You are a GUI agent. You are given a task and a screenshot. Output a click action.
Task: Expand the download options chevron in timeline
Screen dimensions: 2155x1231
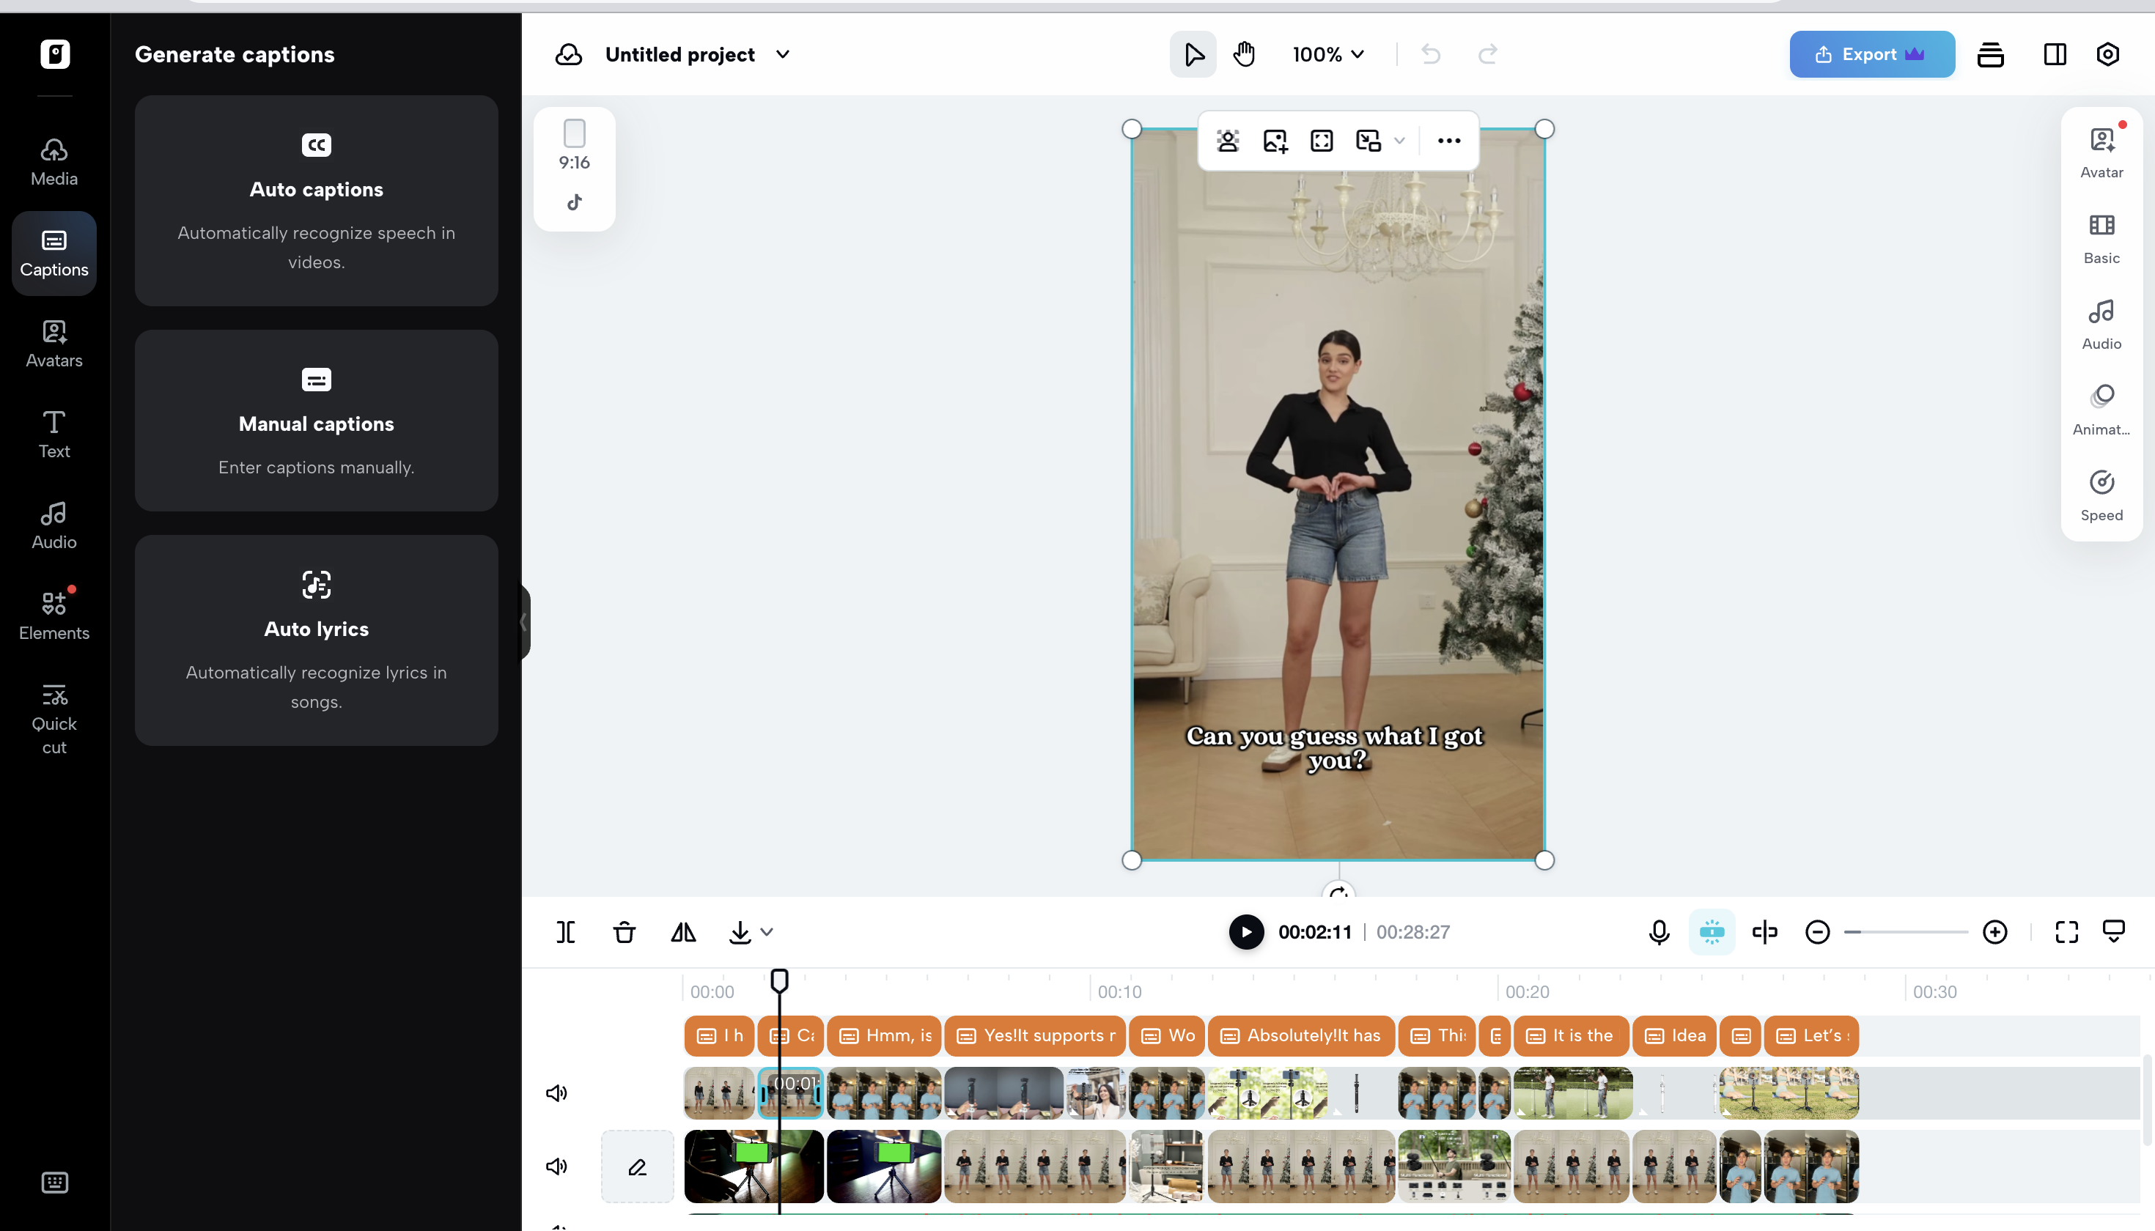tap(767, 932)
